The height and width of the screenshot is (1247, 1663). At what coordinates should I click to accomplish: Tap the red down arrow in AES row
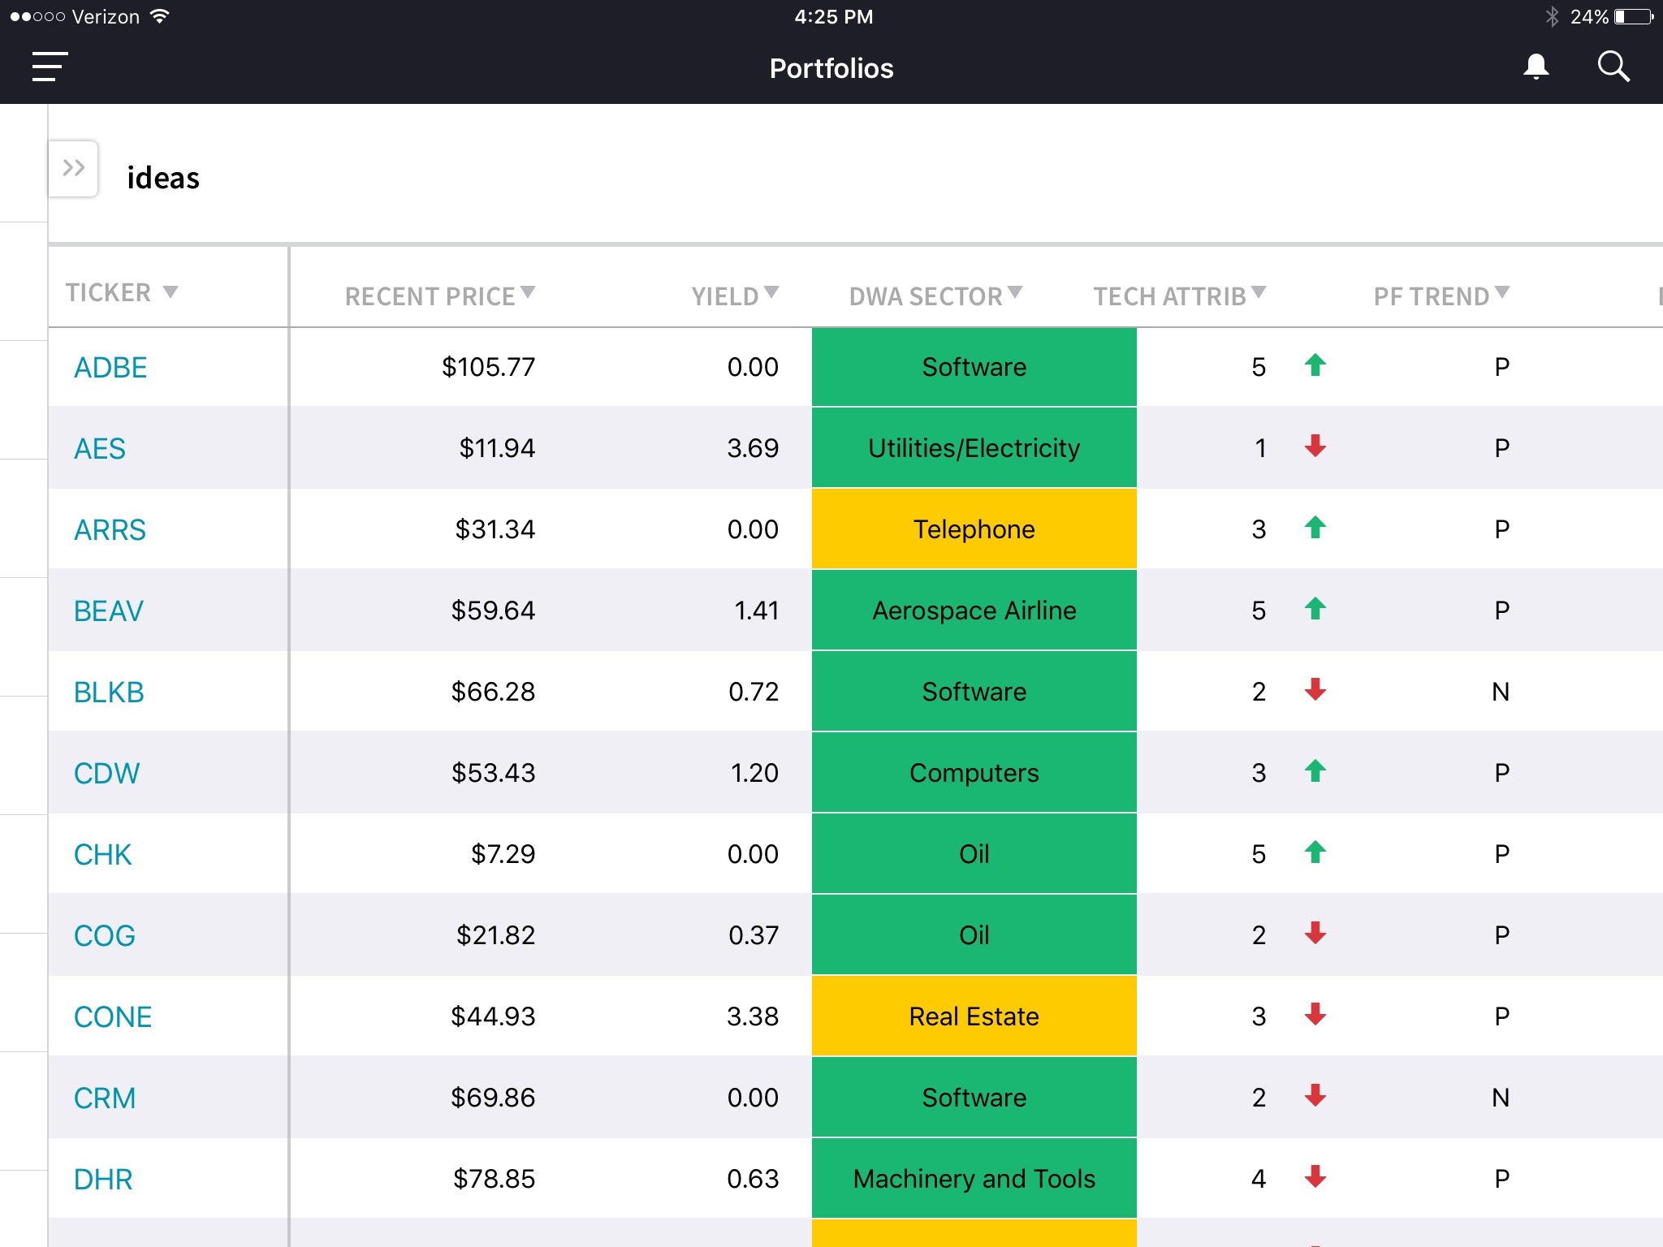pos(1315,446)
